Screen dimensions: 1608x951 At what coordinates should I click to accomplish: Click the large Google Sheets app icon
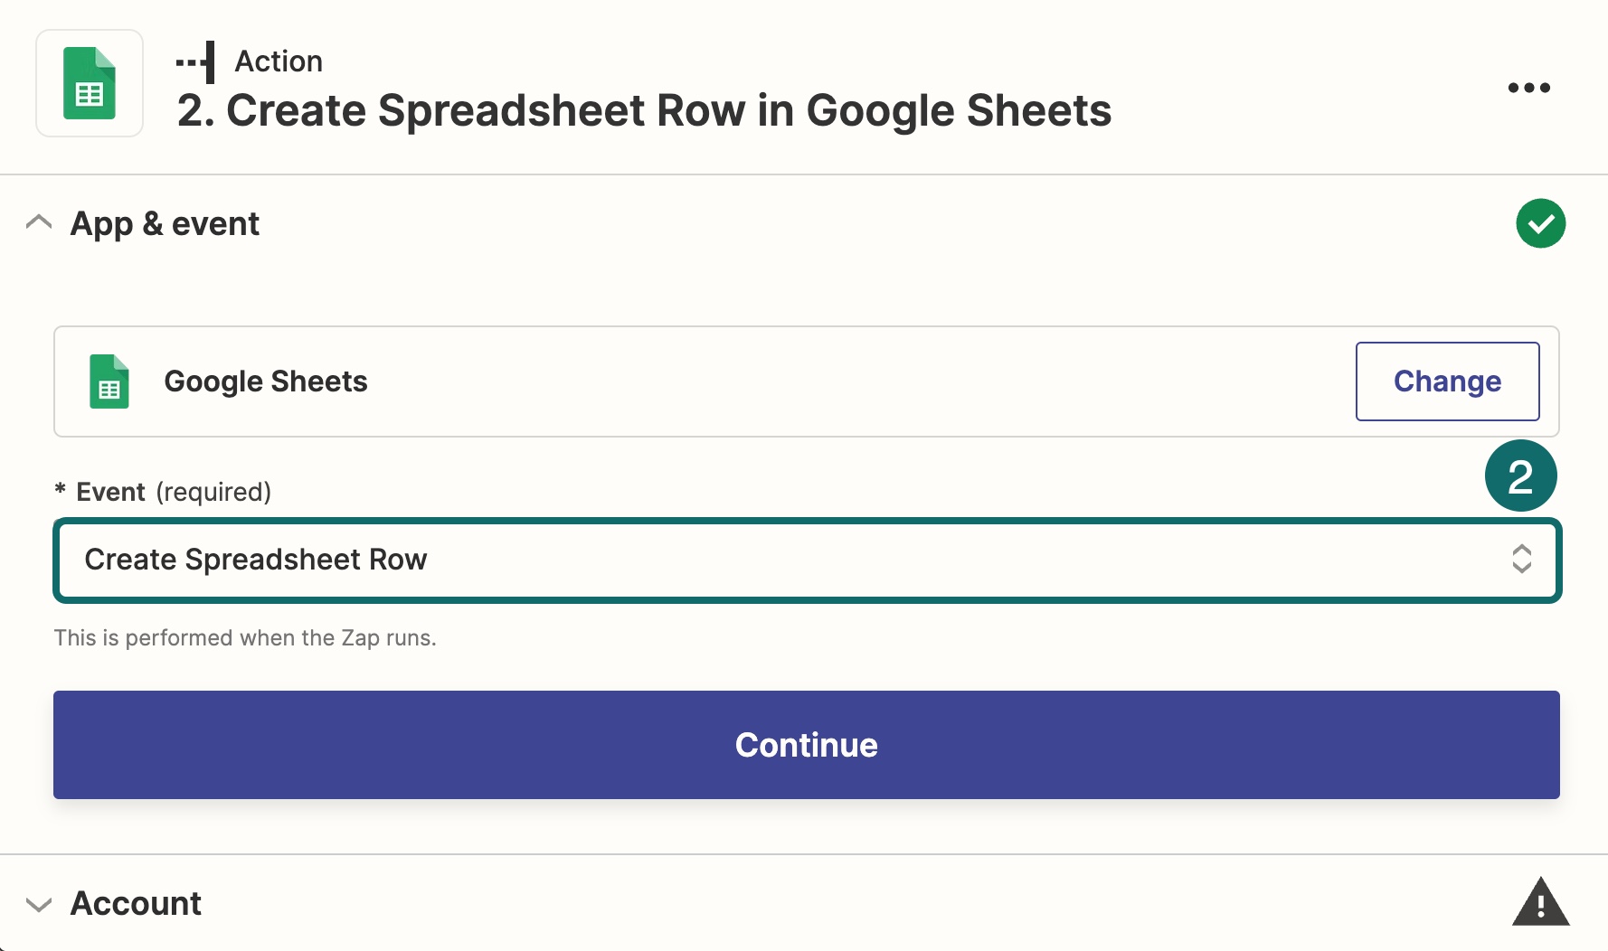coord(90,83)
